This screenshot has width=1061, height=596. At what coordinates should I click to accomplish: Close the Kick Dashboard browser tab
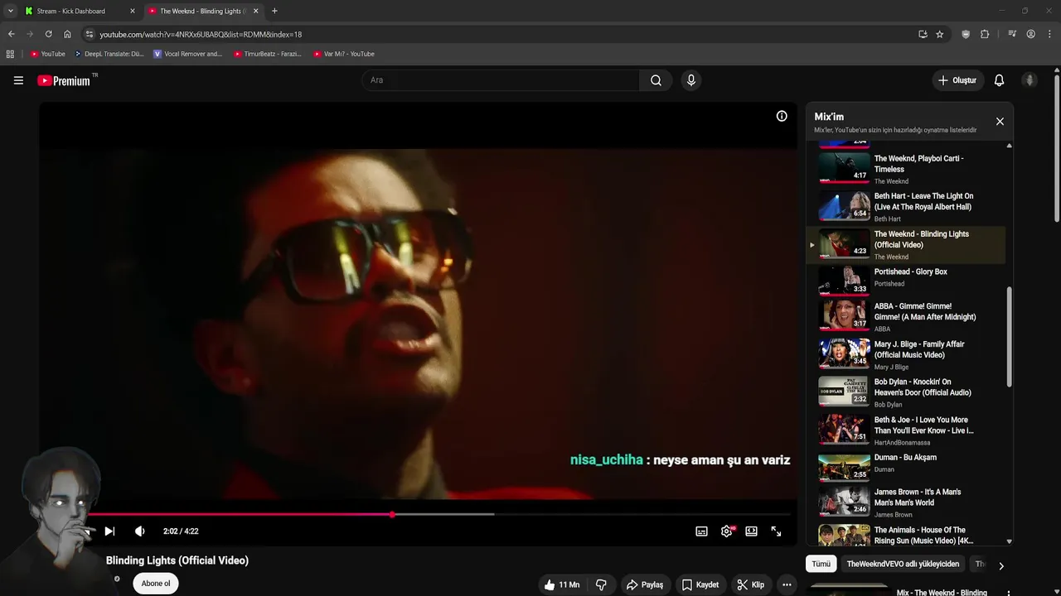132,11
